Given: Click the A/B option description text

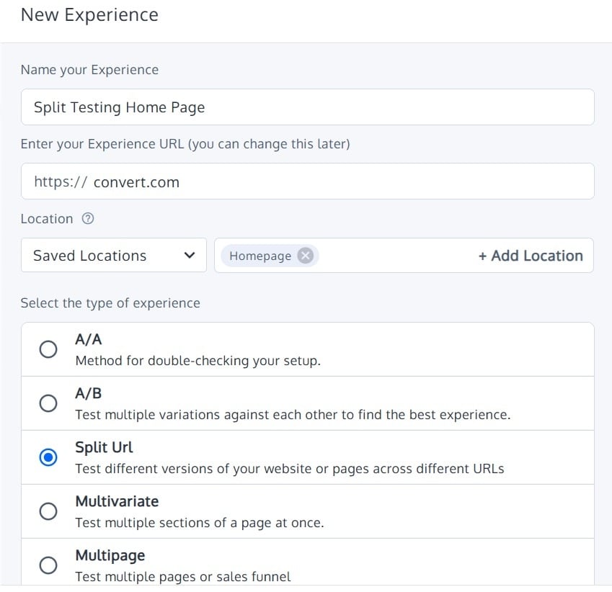Looking at the screenshot, I should [293, 415].
